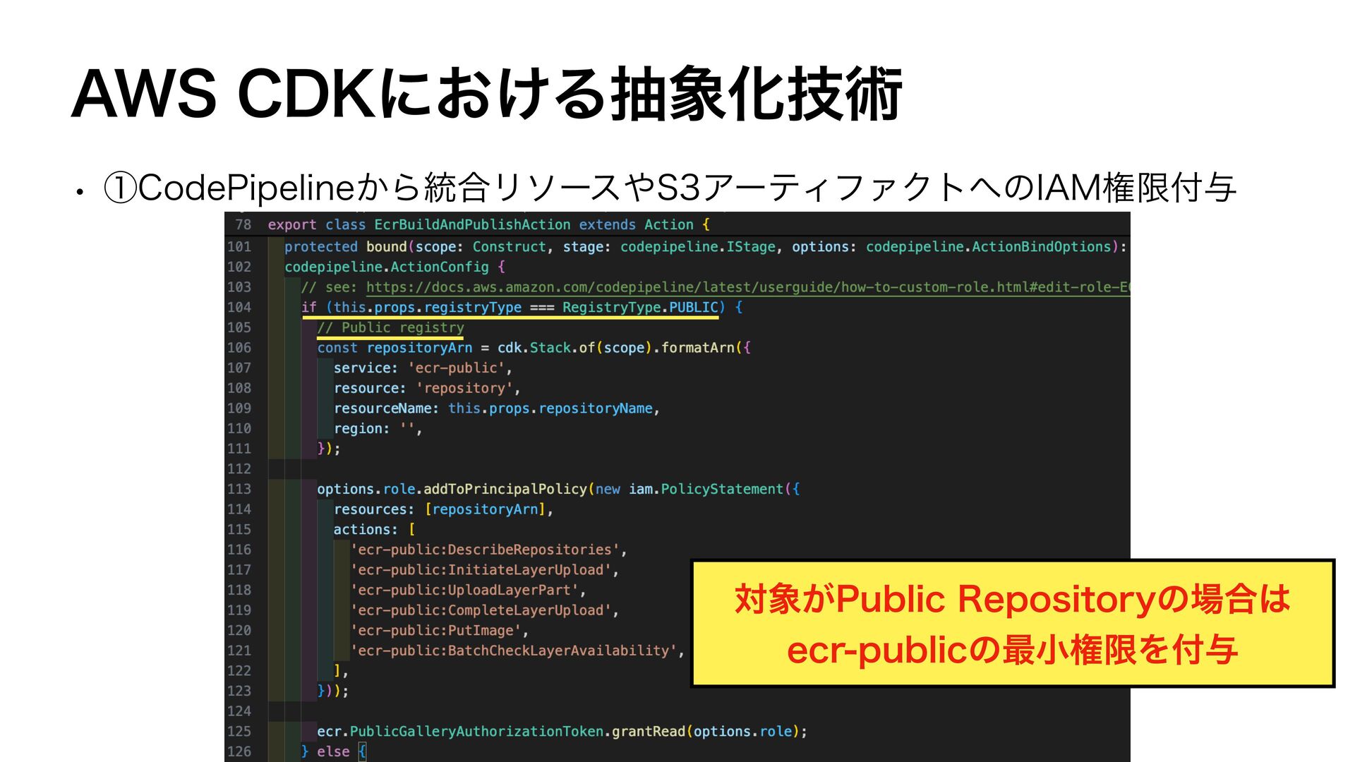Click service: 'ecr-public' property line
Screen dimensions: 1355x762
click(x=422, y=368)
